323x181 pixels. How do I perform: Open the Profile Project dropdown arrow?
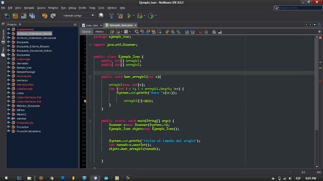pyautogui.click(x=156, y=16)
